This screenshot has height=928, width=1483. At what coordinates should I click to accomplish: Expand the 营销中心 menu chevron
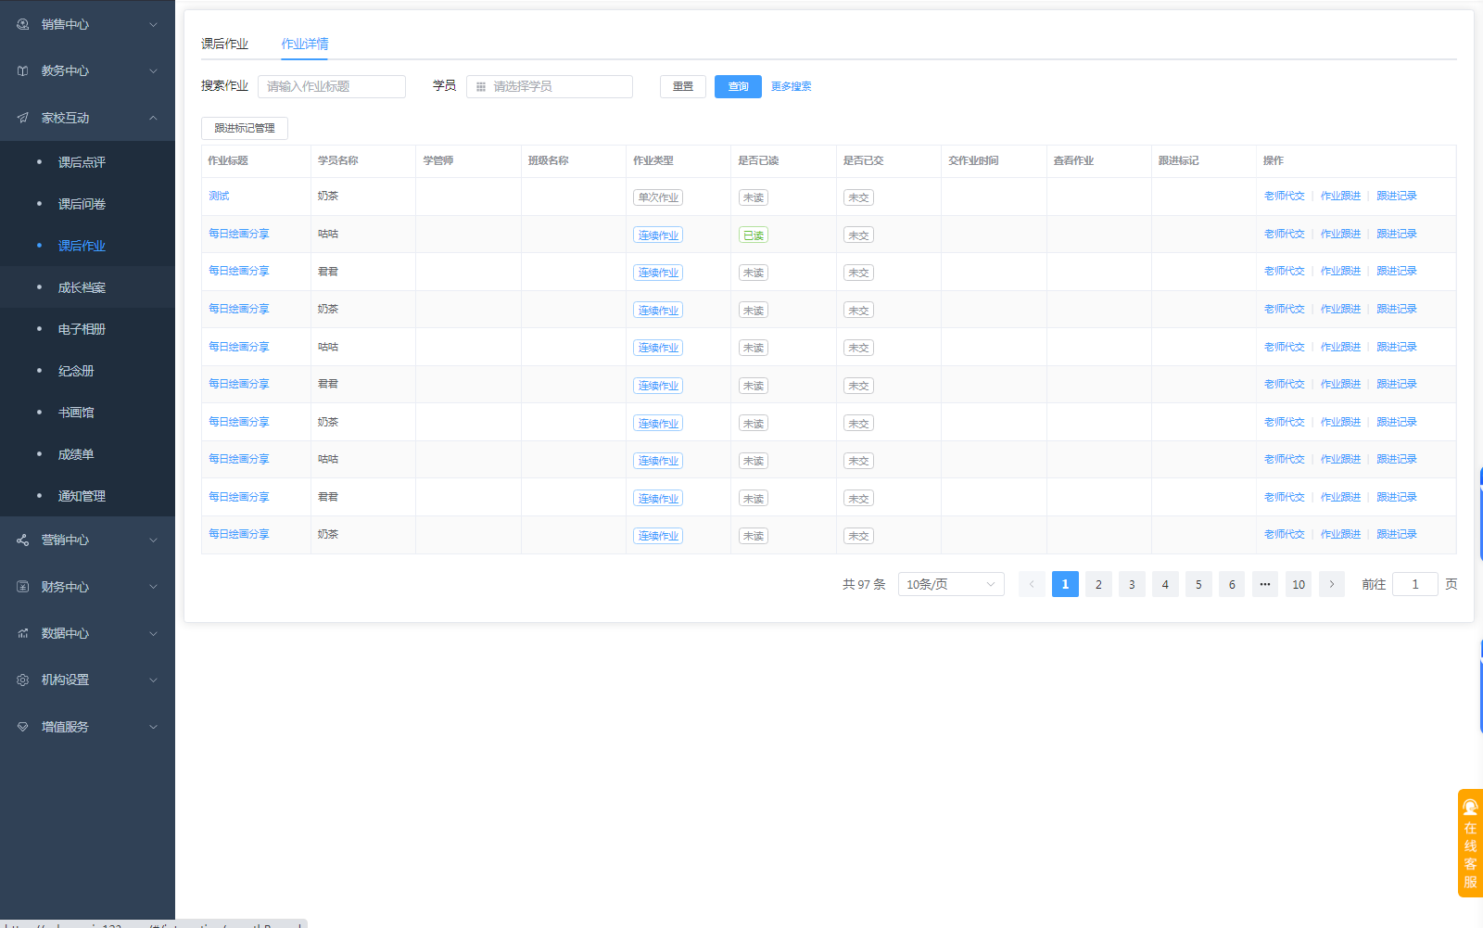tap(154, 540)
